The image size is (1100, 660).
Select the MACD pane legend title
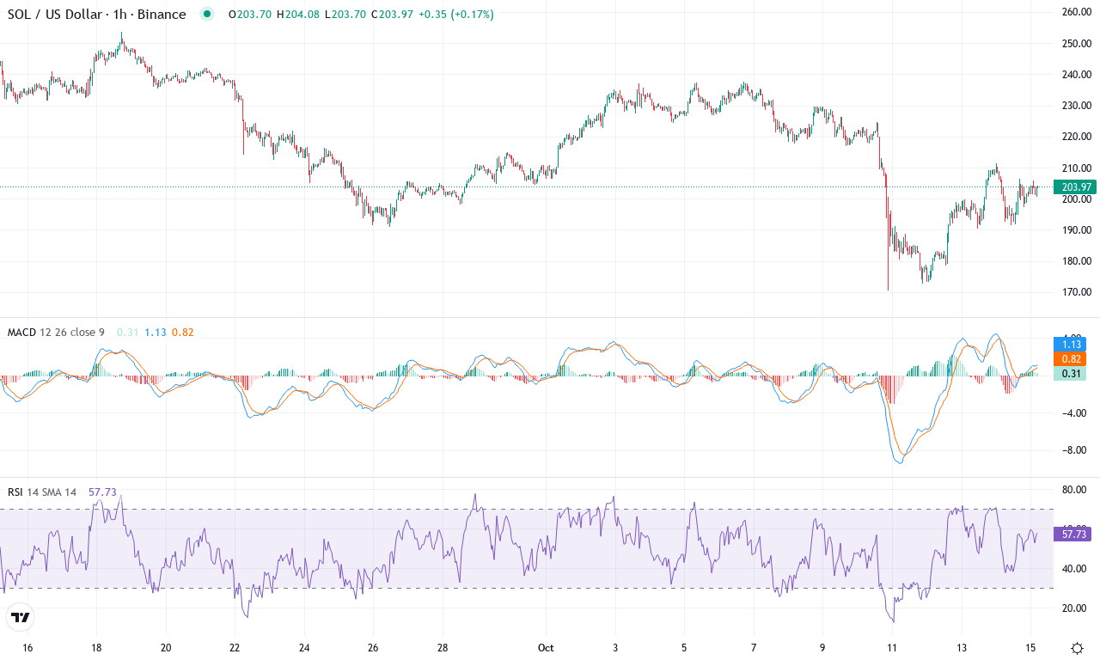(21, 331)
